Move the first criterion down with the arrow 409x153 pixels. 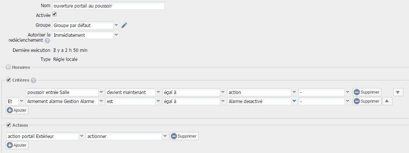point(398,92)
